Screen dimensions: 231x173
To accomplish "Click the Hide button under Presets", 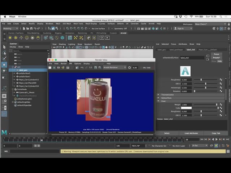I will (219, 61).
